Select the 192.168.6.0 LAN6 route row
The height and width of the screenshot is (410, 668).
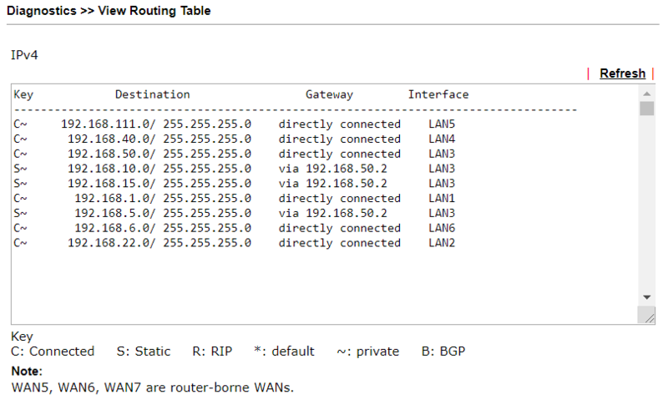(235, 228)
